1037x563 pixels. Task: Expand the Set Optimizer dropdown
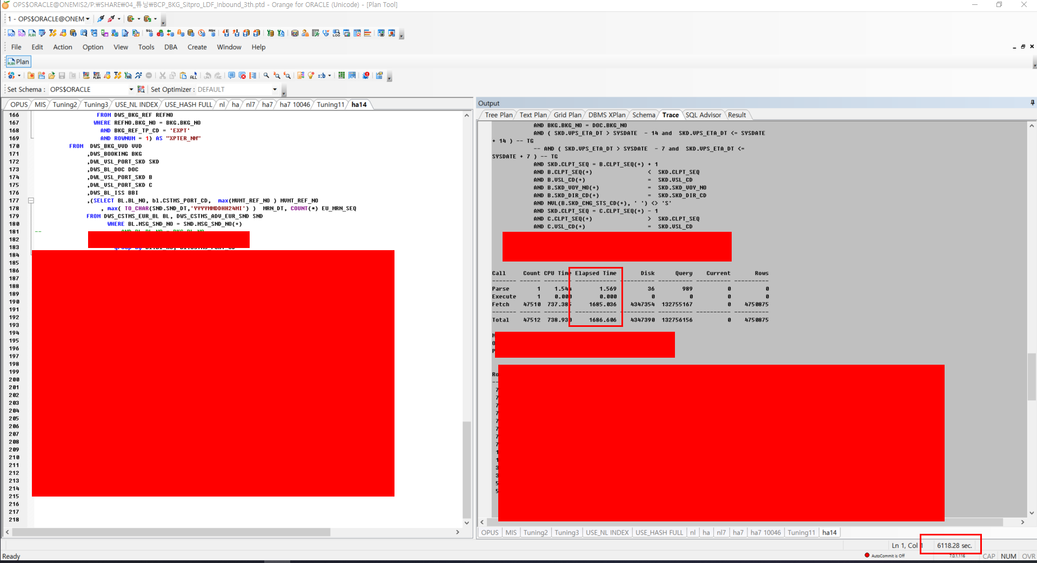coord(275,90)
